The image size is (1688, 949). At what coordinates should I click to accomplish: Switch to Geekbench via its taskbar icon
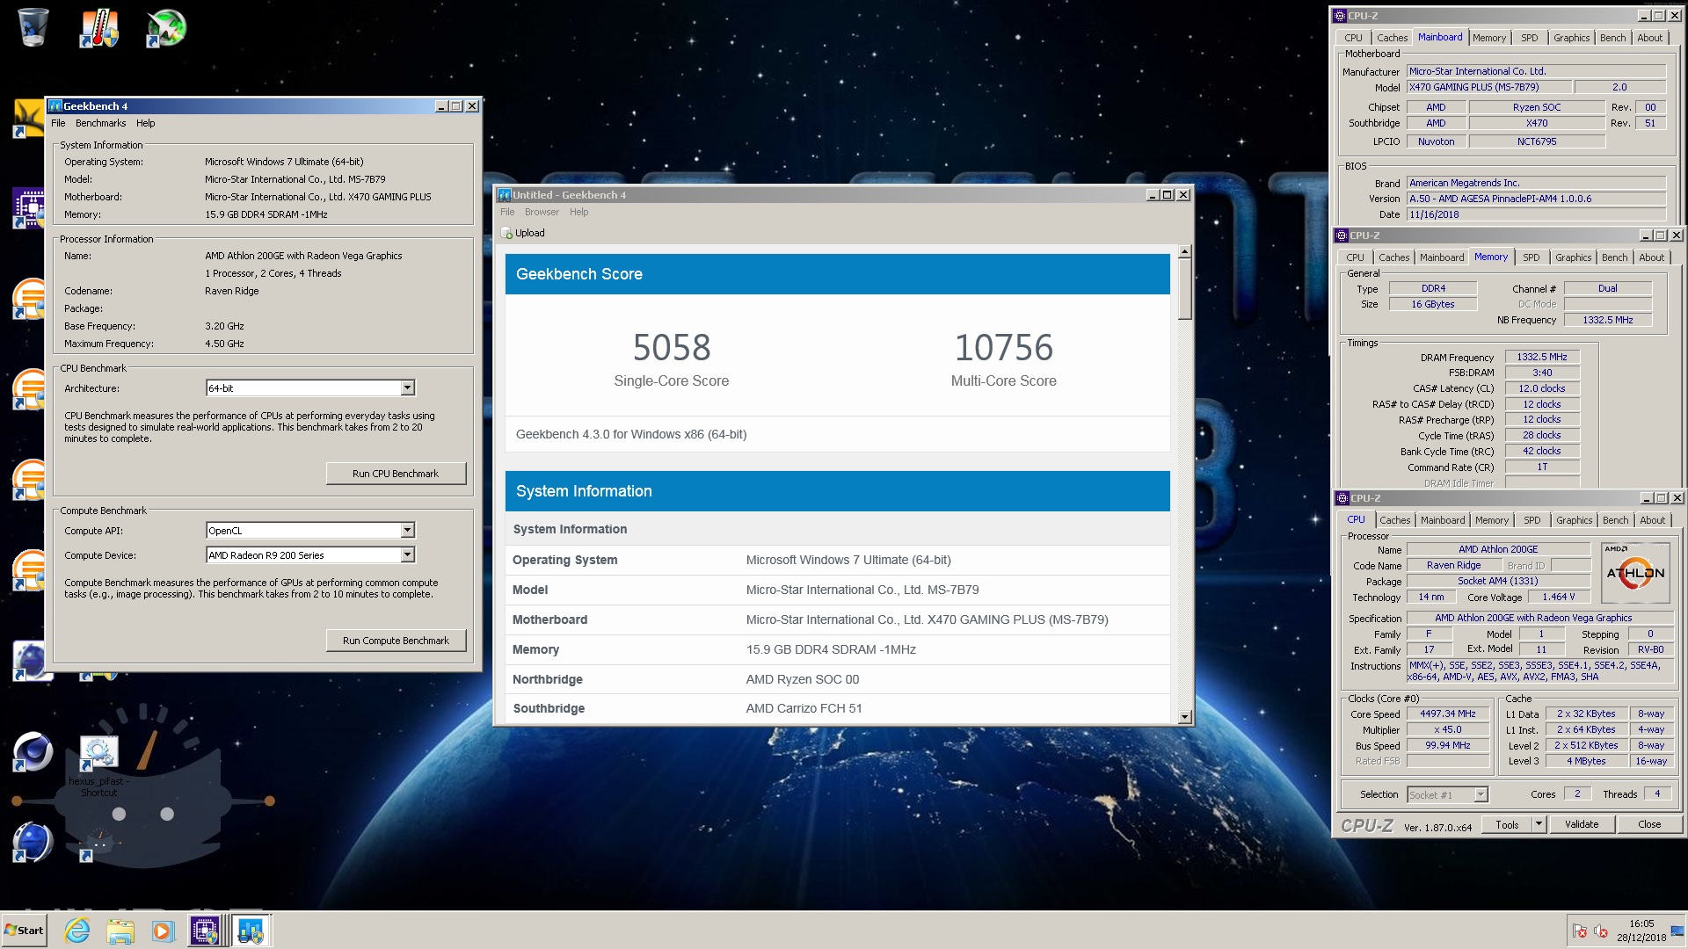coord(251,931)
